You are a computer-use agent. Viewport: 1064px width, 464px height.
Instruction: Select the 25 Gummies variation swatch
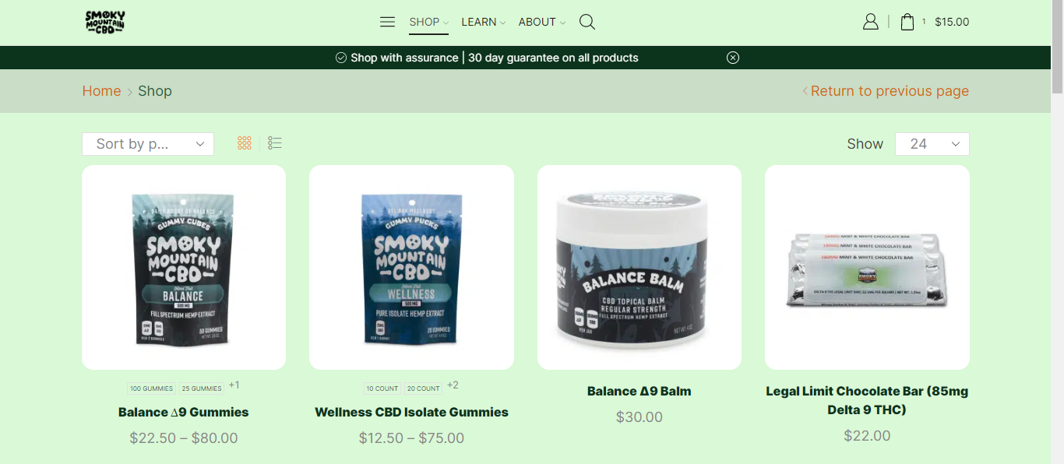[202, 388]
